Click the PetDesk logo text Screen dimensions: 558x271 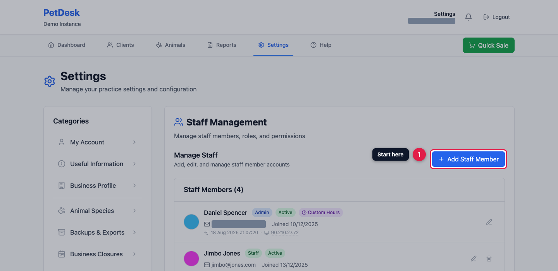[62, 13]
